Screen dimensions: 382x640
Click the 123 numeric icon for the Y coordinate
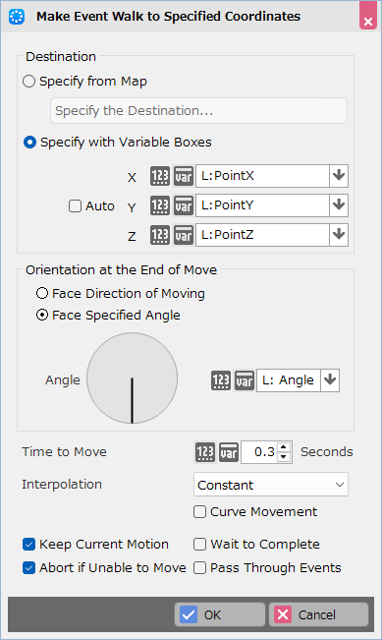[160, 205]
